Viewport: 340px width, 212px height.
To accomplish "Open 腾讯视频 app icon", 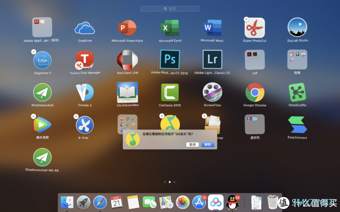I will click(42, 124).
